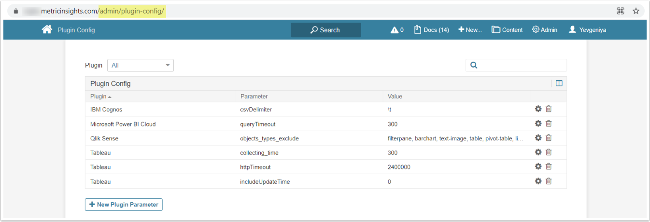Click the Plugin Config breadcrumb title
The width and height of the screenshot is (650, 222).
[x=76, y=30]
